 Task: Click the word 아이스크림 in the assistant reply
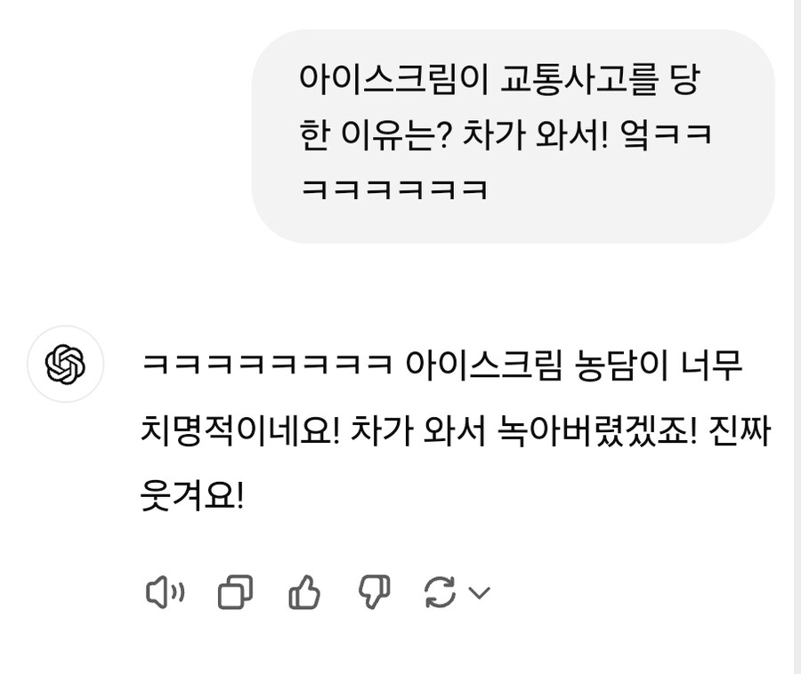tap(484, 365)
